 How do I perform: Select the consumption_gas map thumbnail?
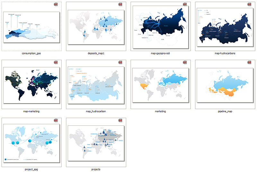pyautogui.click(x=31, y=26)
